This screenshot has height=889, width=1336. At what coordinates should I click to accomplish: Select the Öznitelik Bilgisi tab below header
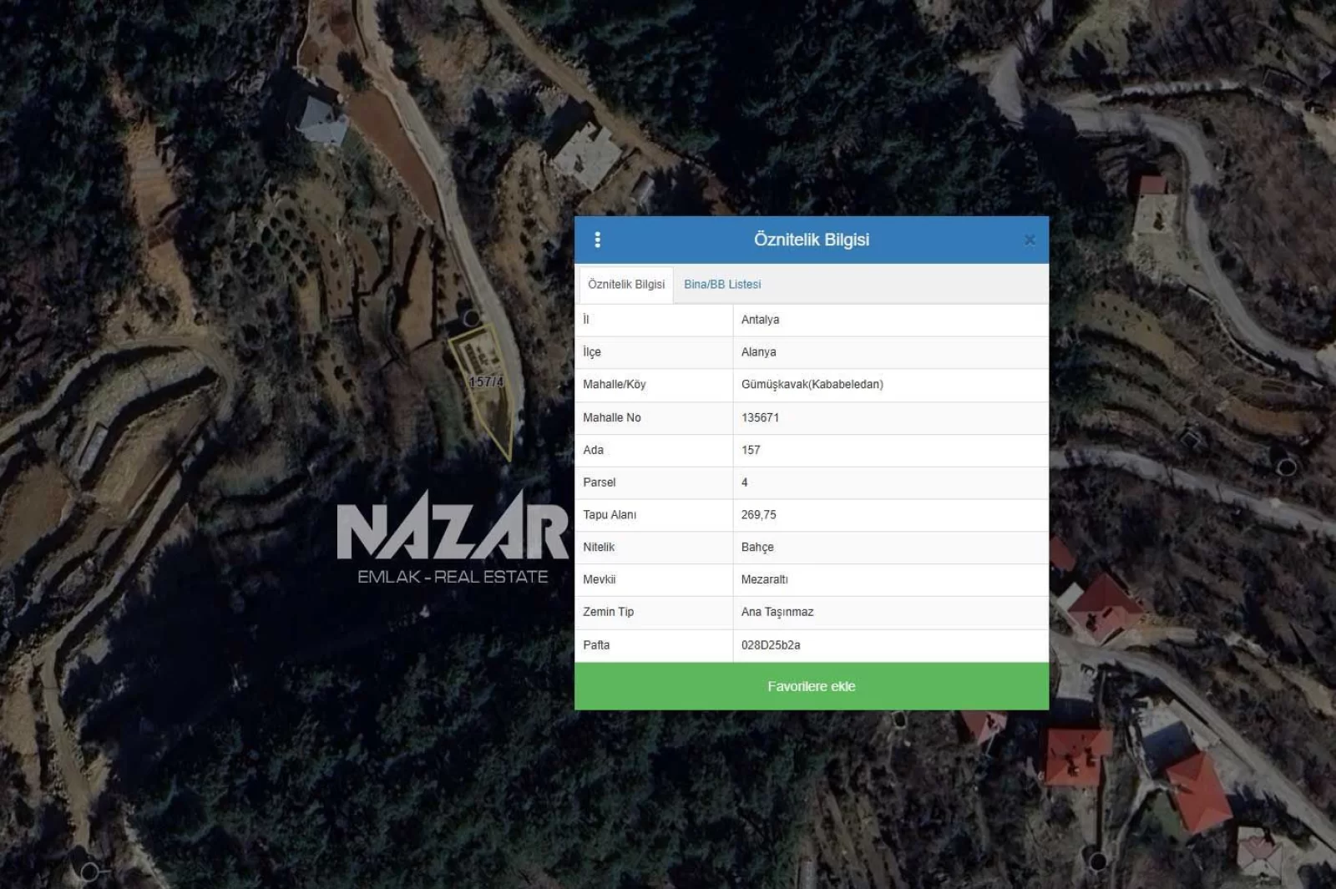tap(626, 285)
